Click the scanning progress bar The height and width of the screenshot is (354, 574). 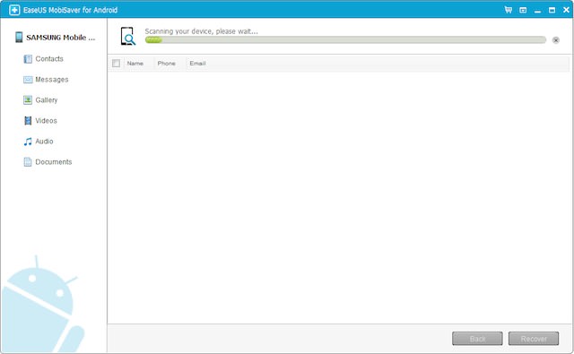tap(345, 39)
